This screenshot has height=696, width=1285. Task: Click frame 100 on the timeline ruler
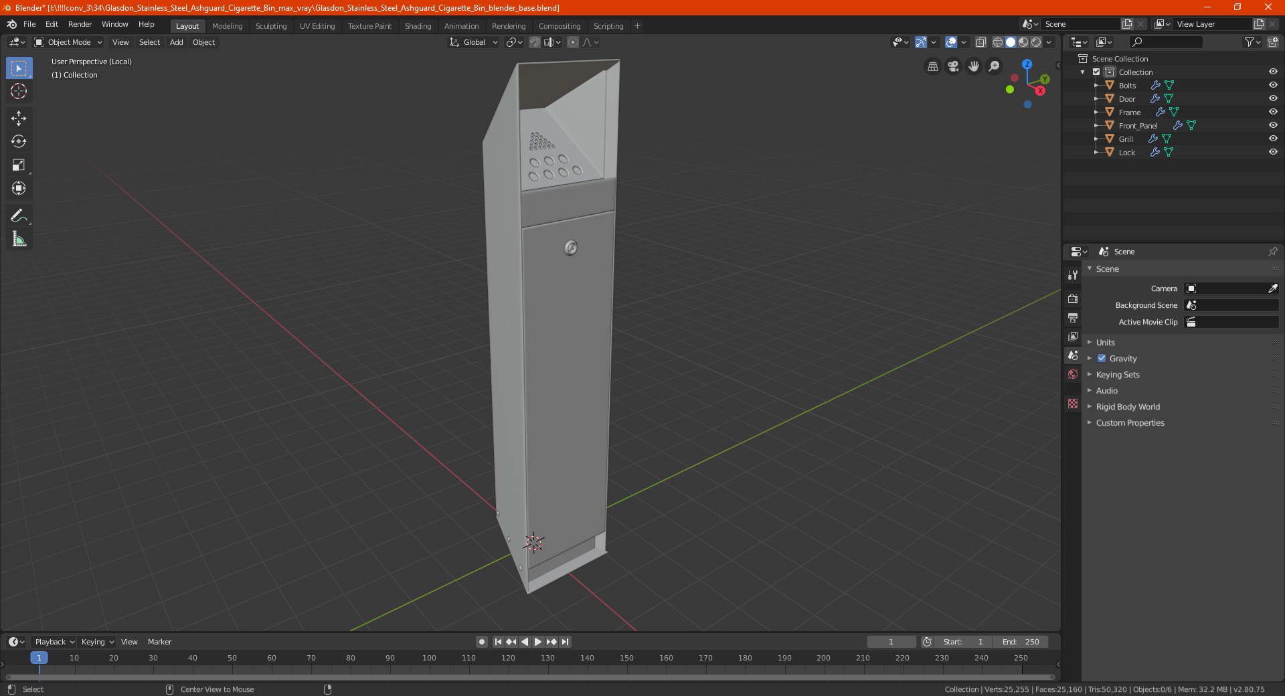(x=429, y=658)
